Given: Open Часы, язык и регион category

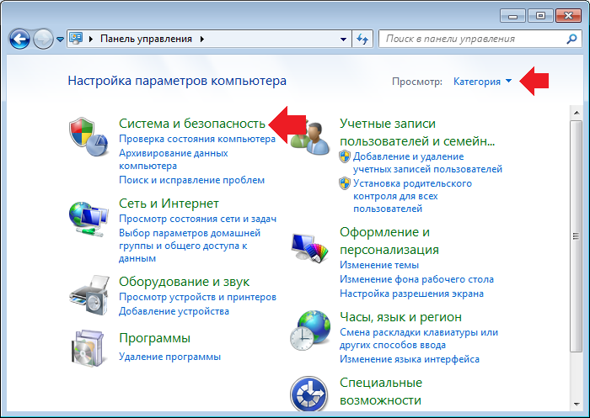Looking at the screenshot, I should (x=400, y=317).
